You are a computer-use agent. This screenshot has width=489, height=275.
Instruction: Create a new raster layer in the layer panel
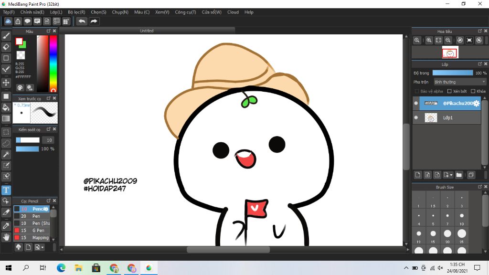[x=418, y=175]
